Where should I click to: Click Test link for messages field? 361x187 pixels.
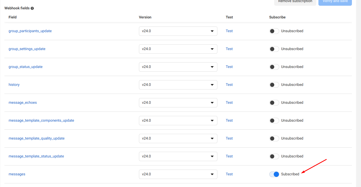click(x=229, y=174)
